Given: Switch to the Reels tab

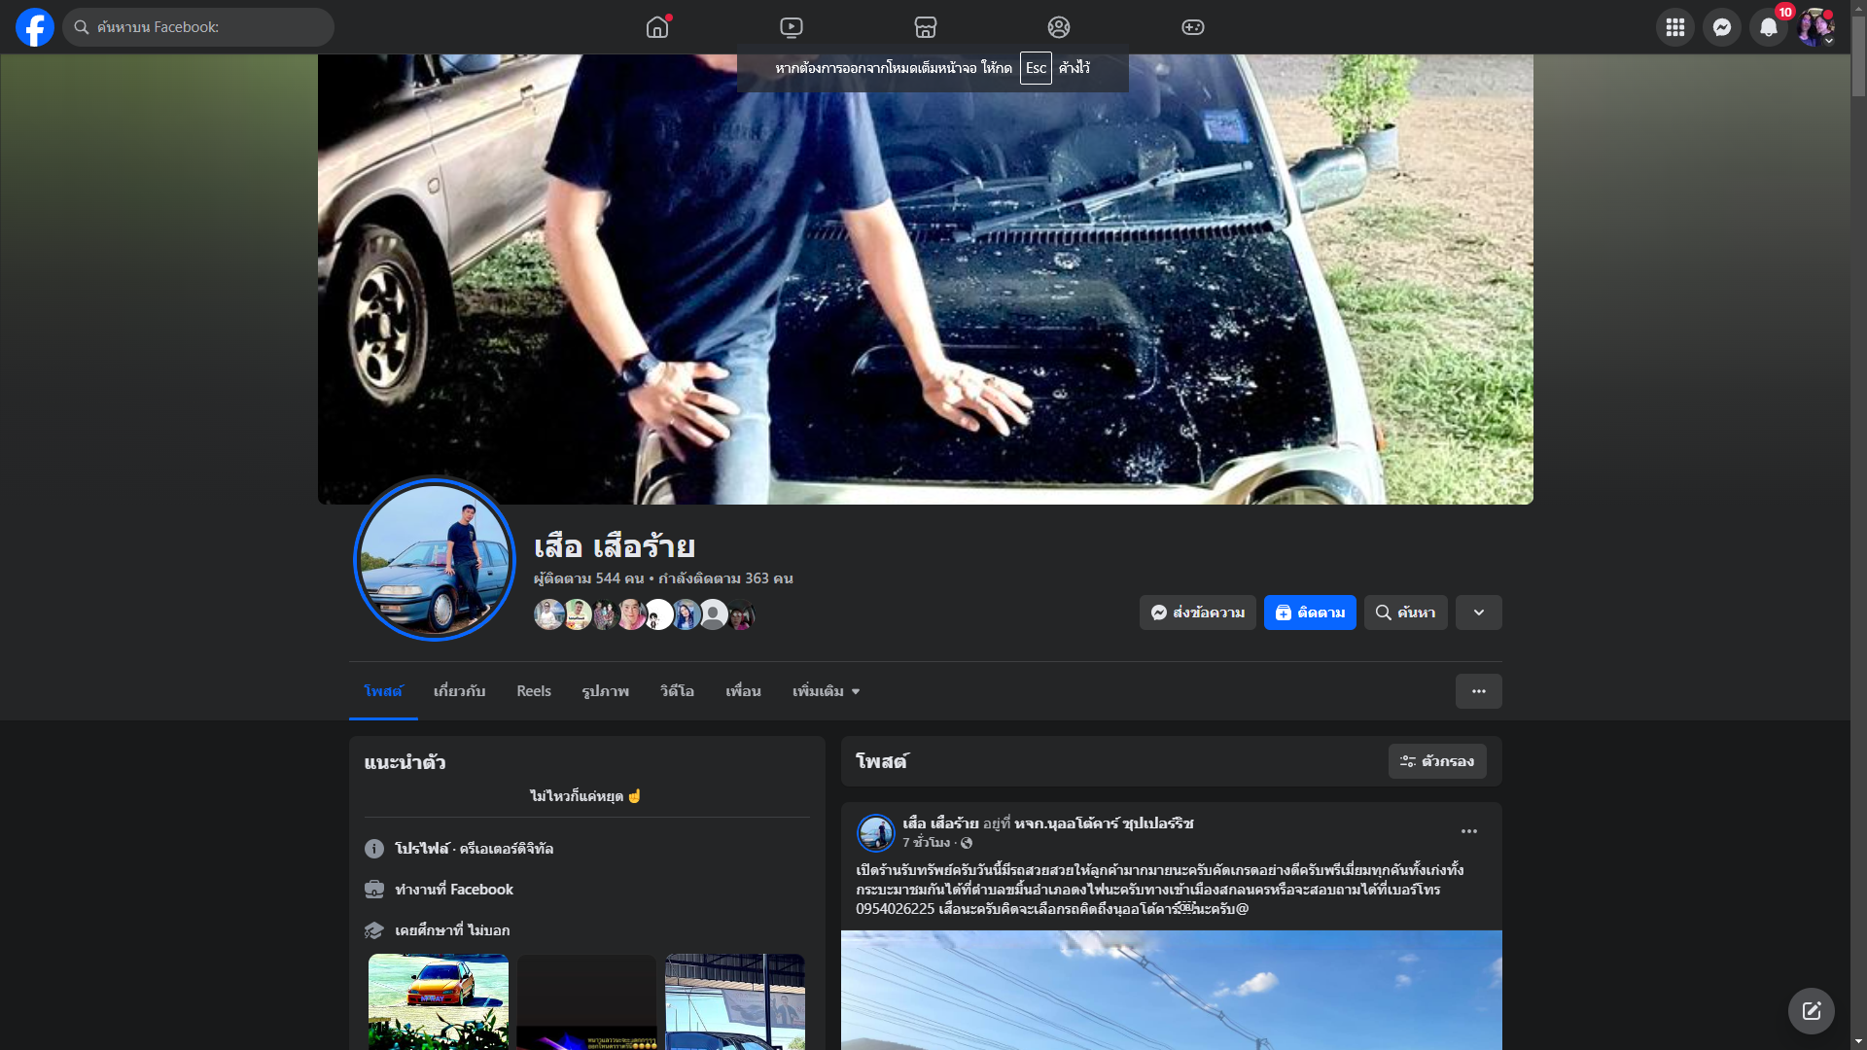Looking at the screenshot, I should [x=533, y=691].
